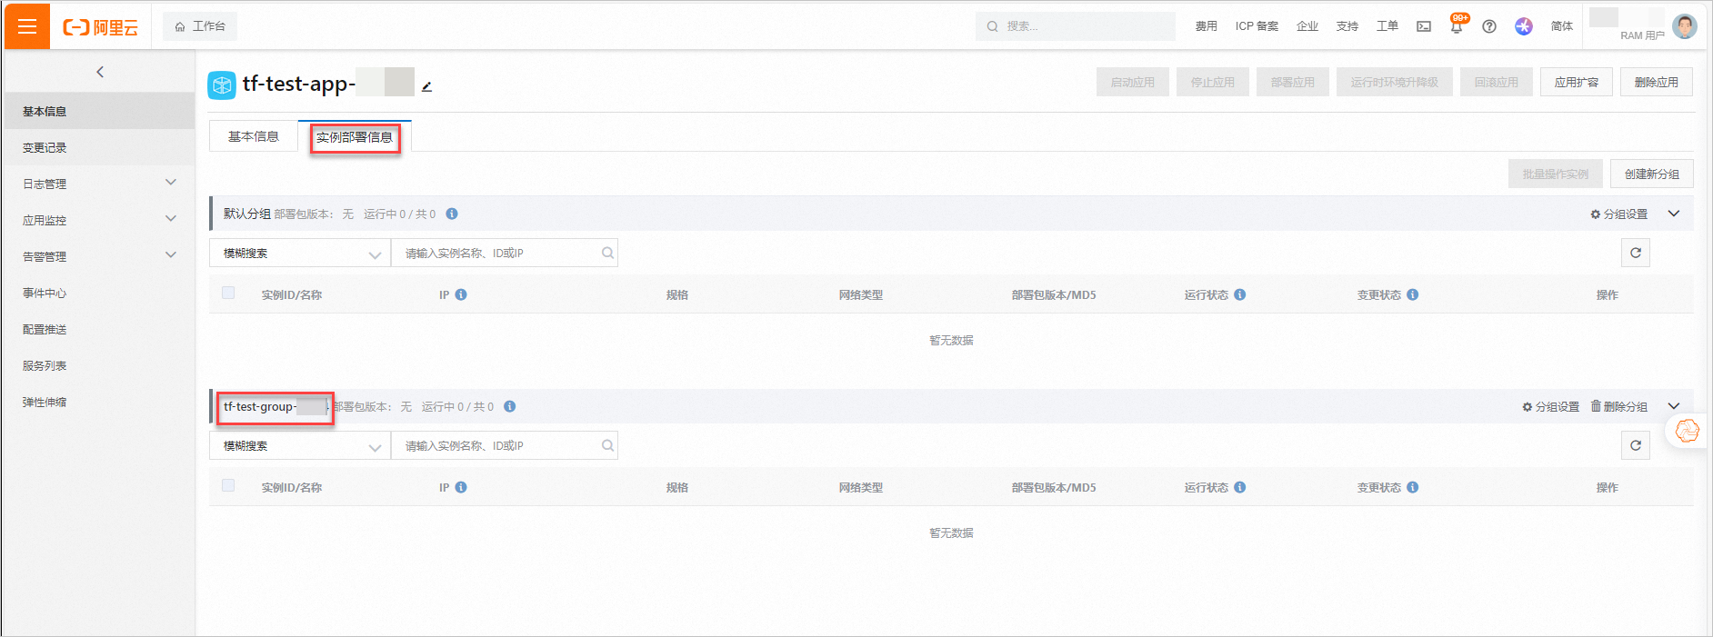Image resolution: width=1713 pixels, height=637 pixels.
Task: Open 模糊搜索 dropdown in tf-test-group
Action: 300,446
